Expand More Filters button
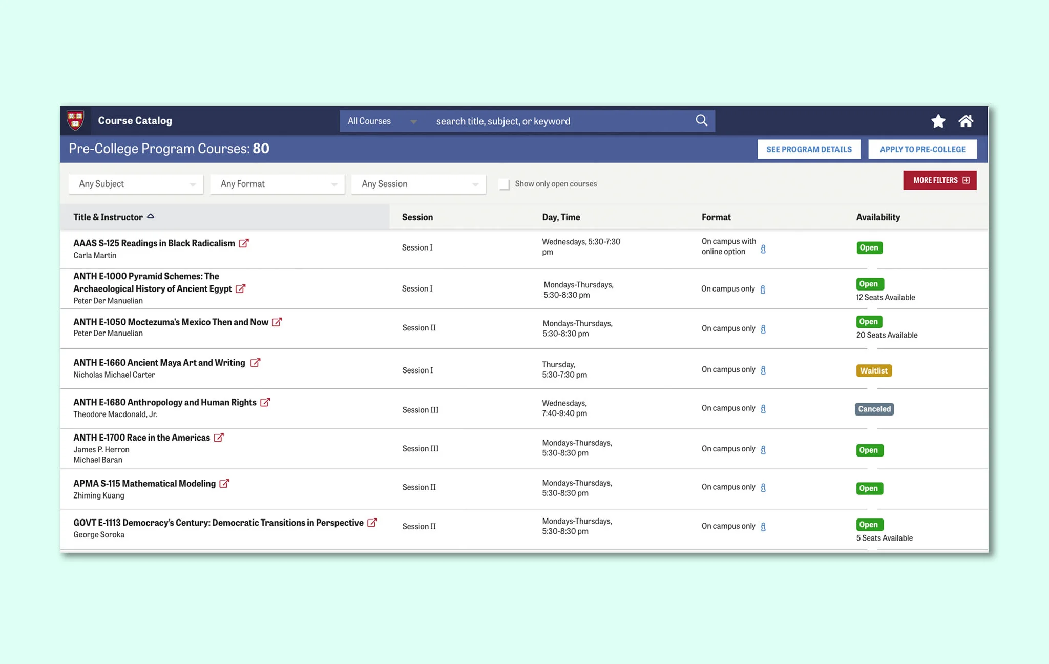 tap(939, 180)
